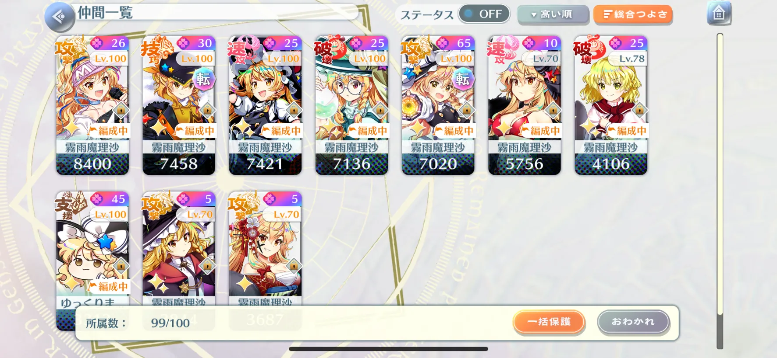
Task: Switch sort order 高い順 dropdown
Action: [553, 14]
